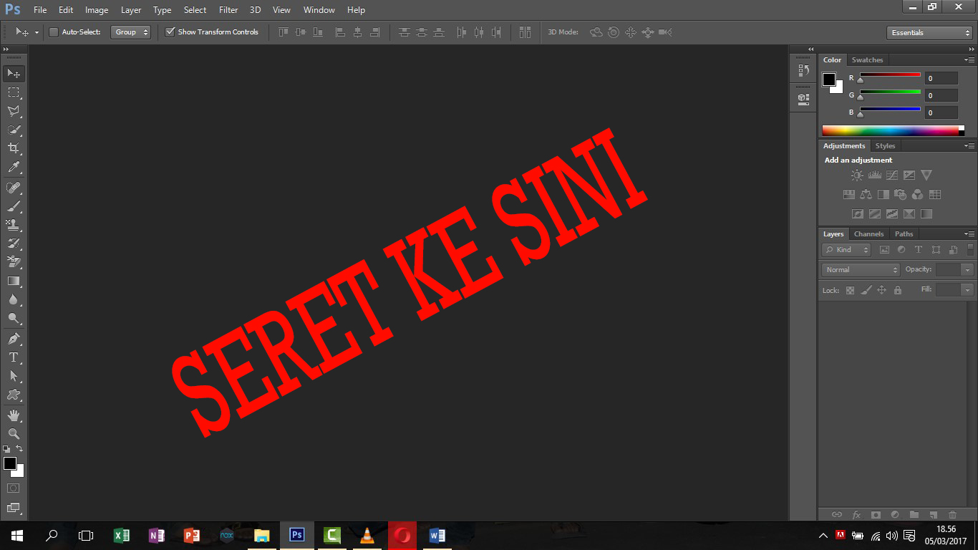Select the Eyedropper tool
The image size is (978, 550).
point(14,168)
